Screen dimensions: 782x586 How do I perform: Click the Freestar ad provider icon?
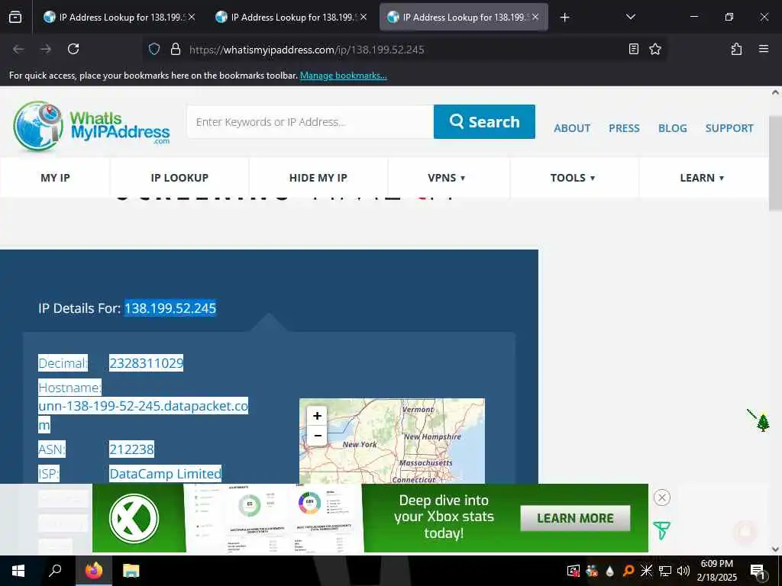click(x=661, y=530)
